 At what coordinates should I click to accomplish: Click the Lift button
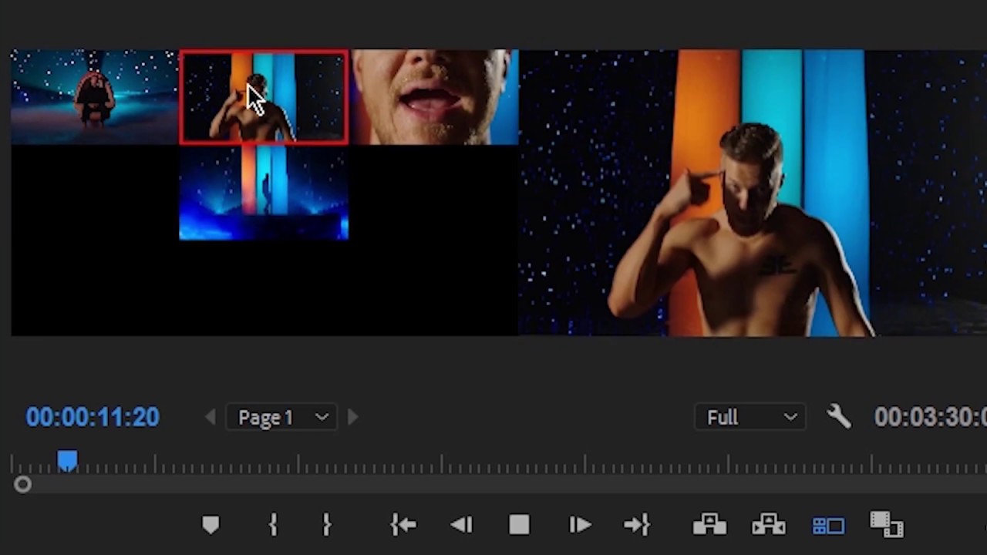[x=709, y=525]
